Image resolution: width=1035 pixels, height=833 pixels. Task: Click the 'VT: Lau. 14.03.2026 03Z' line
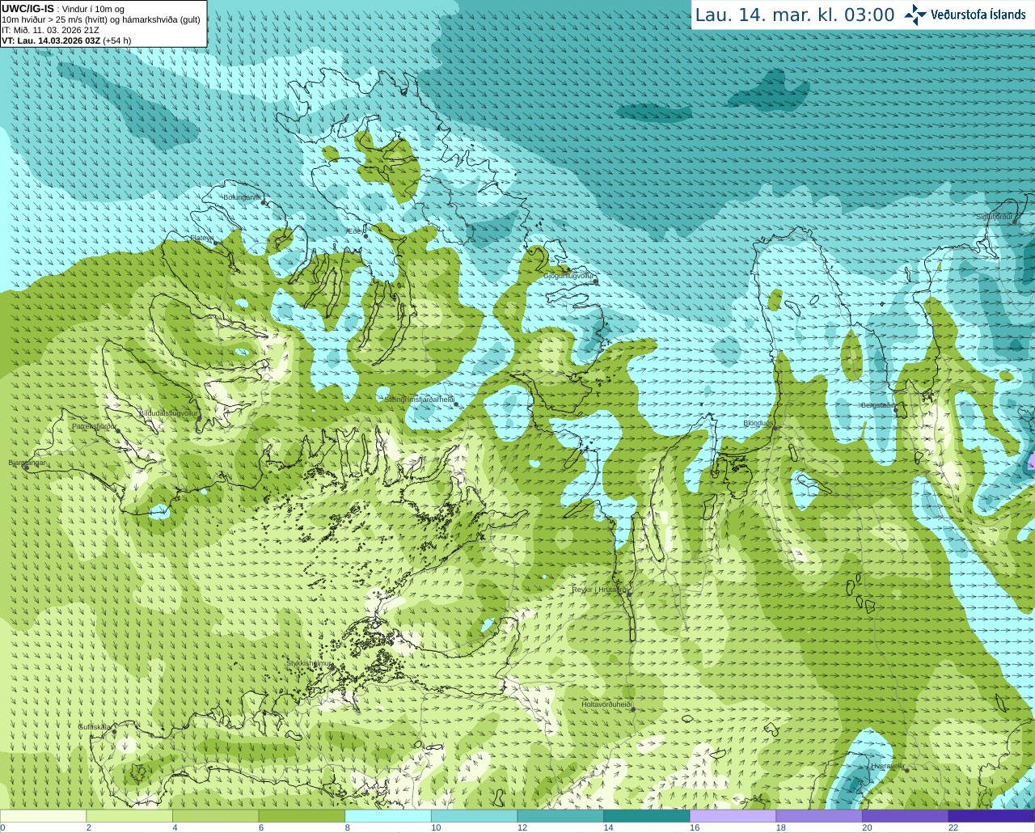(66, 40)
